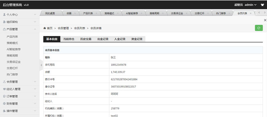Expand the 插件管理 chevron
Image resolution: width=267 pixels, height=117 pixels.
[x=35, y=111]
